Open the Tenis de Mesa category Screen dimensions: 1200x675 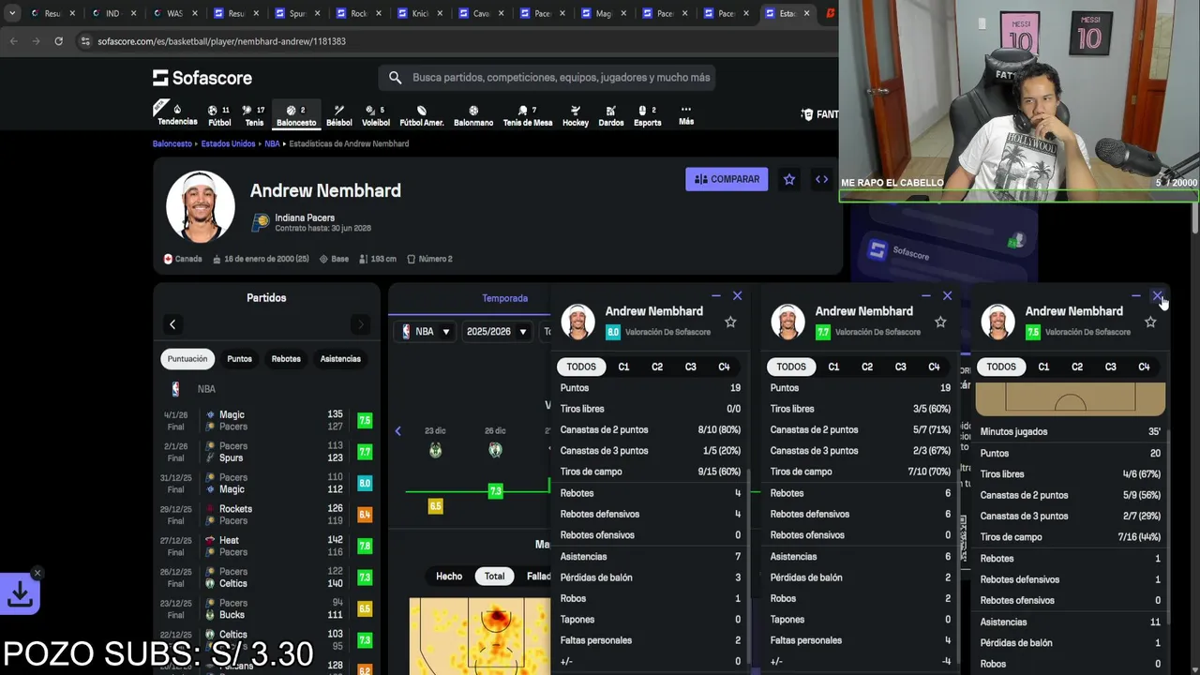(528, 115)
